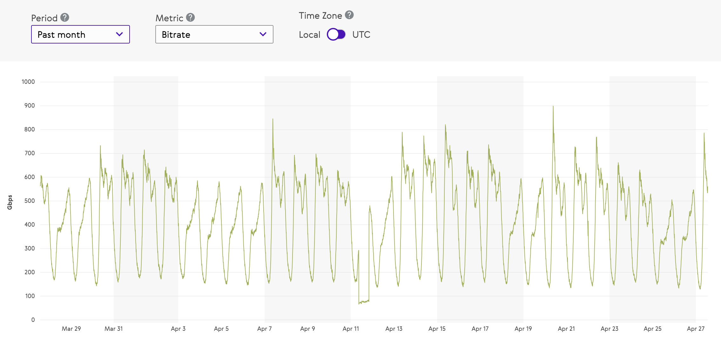Click the help icon next to Period
The width and height of the screenshot is (721, 339).
[65, 17]
